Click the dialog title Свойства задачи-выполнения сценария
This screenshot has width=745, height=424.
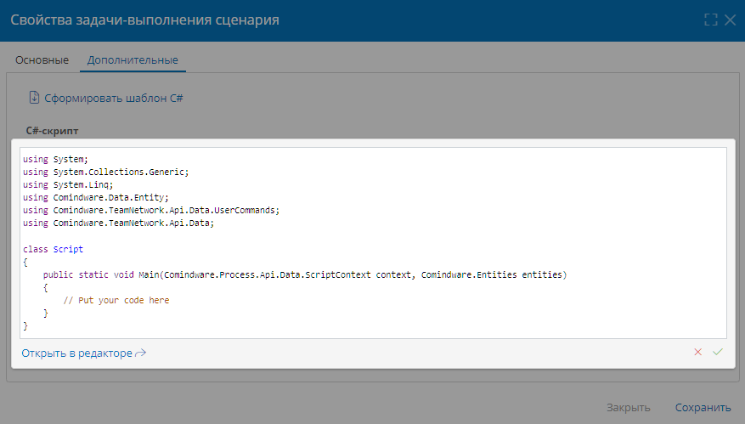[x=145, y=20]
